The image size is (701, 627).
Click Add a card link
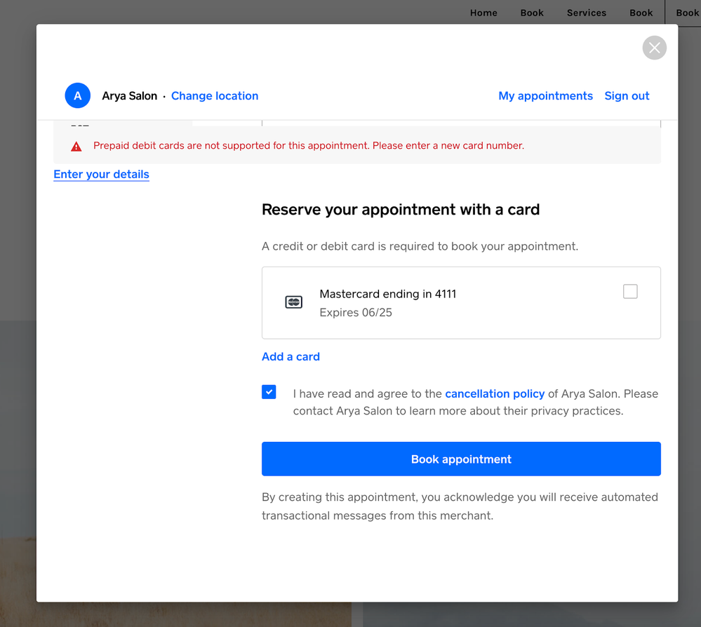[x=291, y=356]
